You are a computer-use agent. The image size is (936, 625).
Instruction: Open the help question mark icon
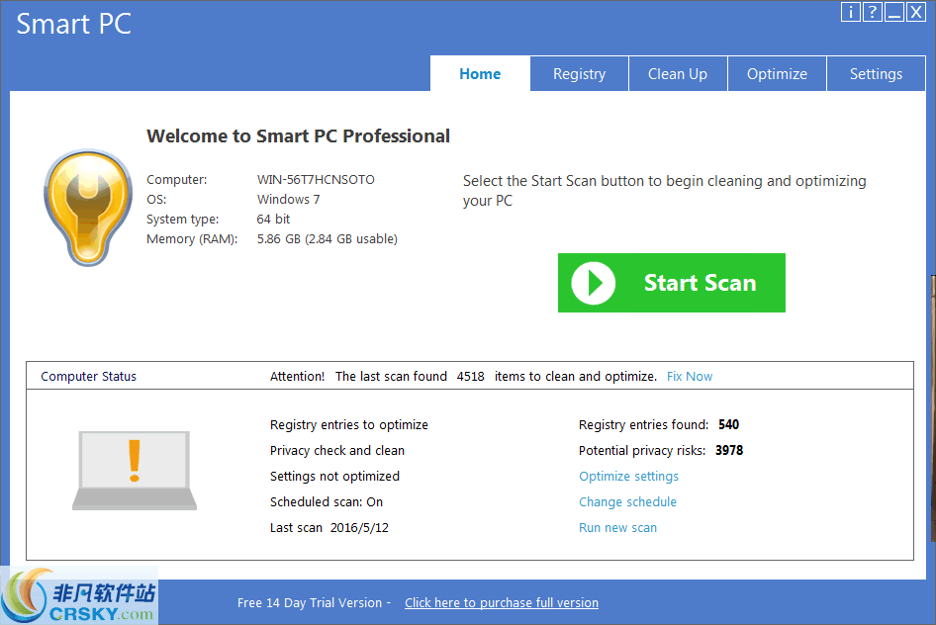pyautogui.click(x=872, y=12)
